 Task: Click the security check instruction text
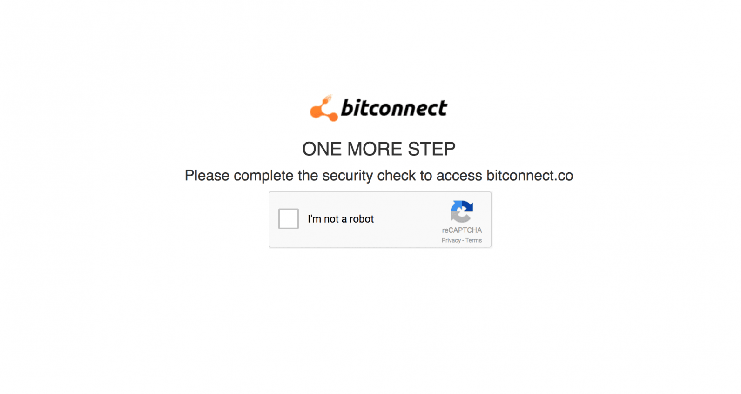point(378,176)
